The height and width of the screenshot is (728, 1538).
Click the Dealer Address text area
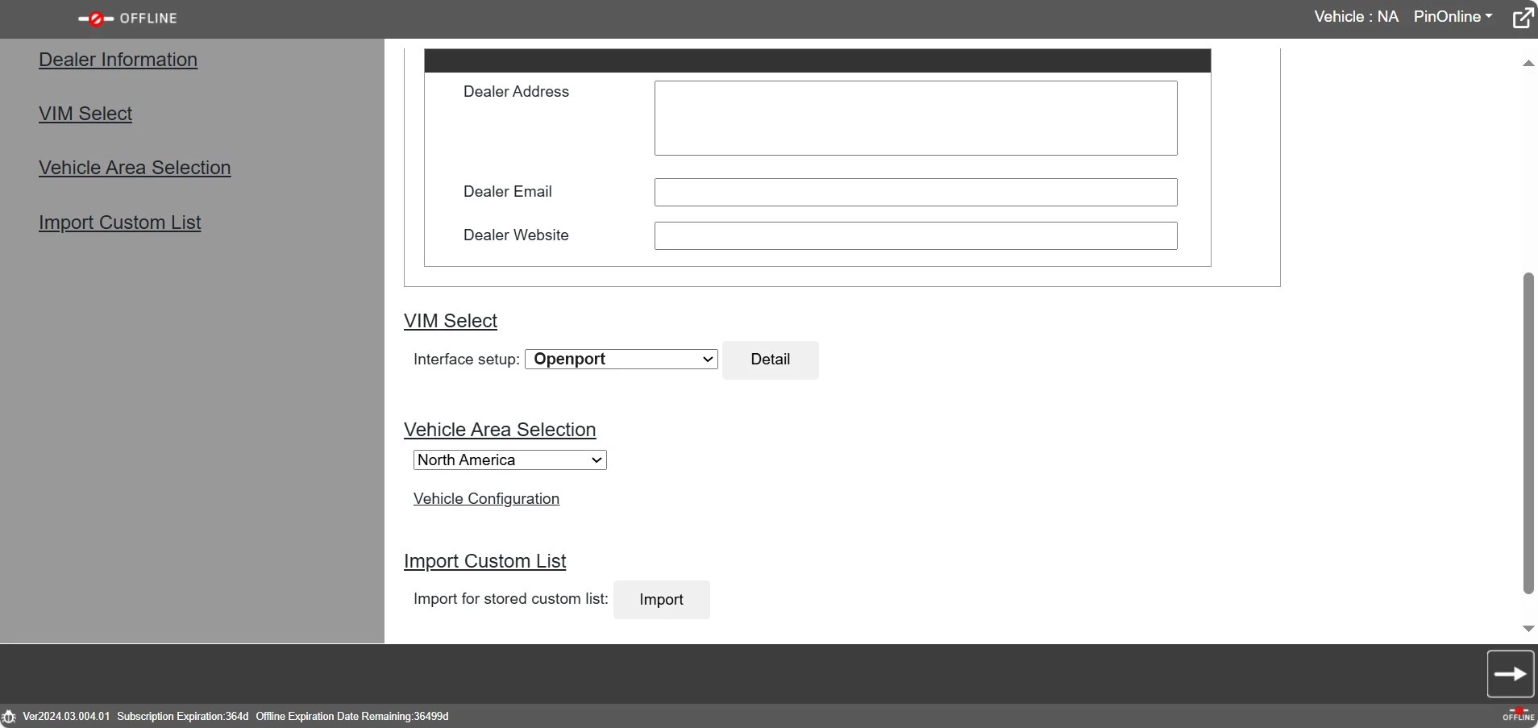coord(916,118)
